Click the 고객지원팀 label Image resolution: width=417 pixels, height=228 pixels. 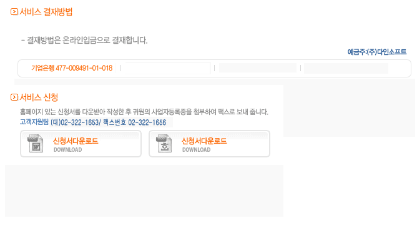(34, 122)
